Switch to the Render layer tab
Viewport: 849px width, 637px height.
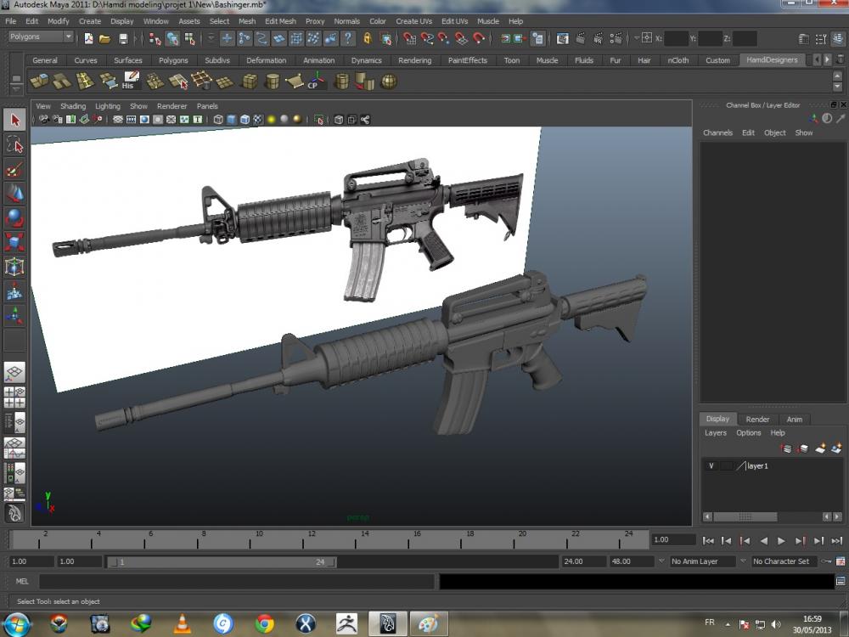coord(757,419)
